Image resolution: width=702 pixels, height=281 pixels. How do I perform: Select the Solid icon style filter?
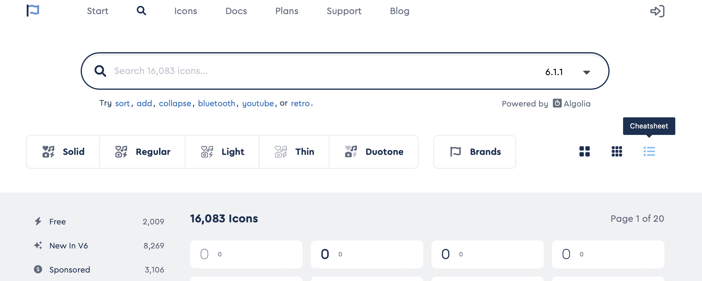coord(63,152)
